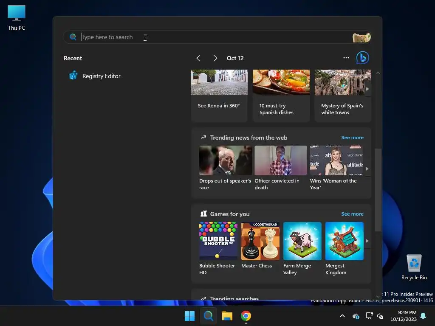435x326 pixels.
Task: Click the magnifier icon in search box
Action: tap(73, 37)
